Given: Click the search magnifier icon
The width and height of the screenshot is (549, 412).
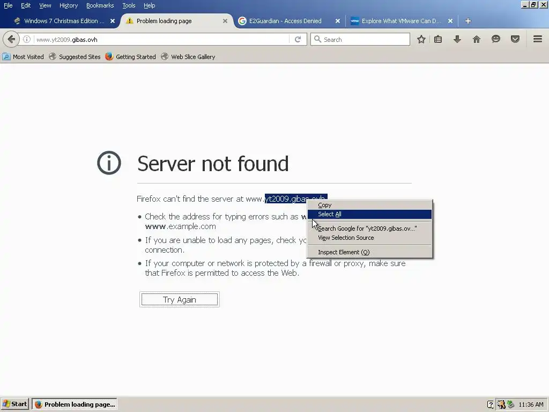Looking at the screenshot, I should pos(317,39).
